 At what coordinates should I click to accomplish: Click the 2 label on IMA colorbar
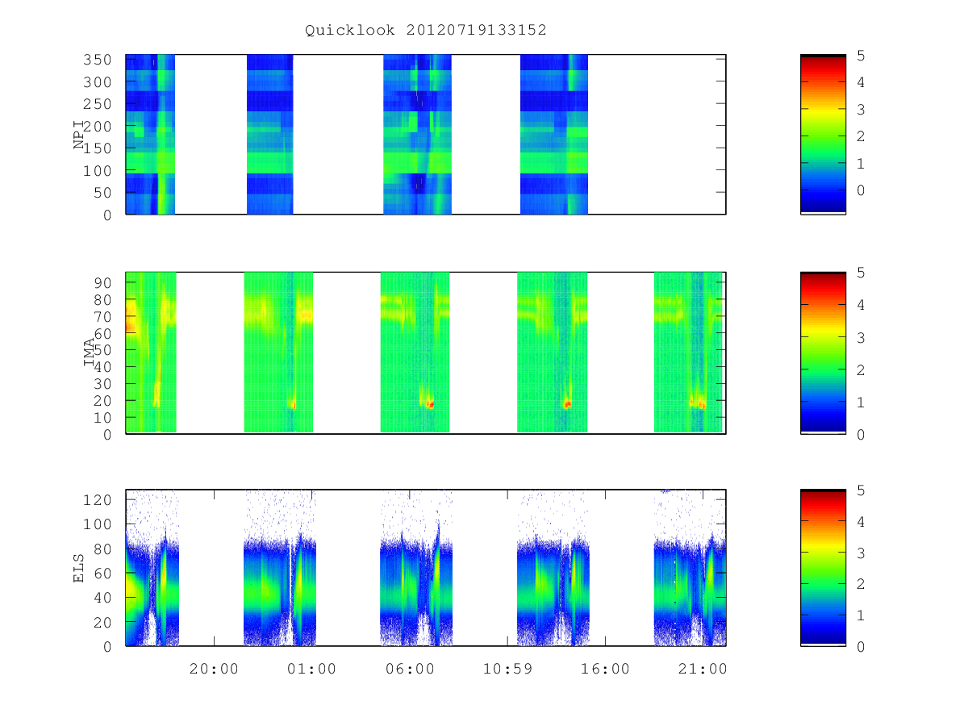[860, 370]
